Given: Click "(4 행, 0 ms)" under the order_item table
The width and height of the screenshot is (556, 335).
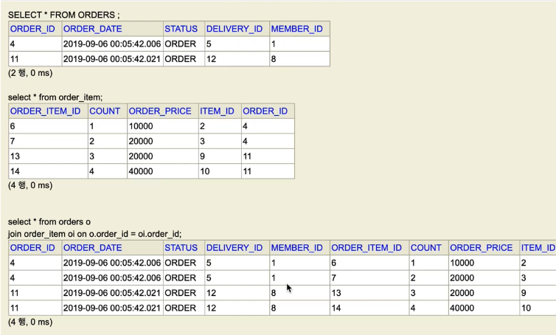Looking at the screenshot, I should pos(30,185).
